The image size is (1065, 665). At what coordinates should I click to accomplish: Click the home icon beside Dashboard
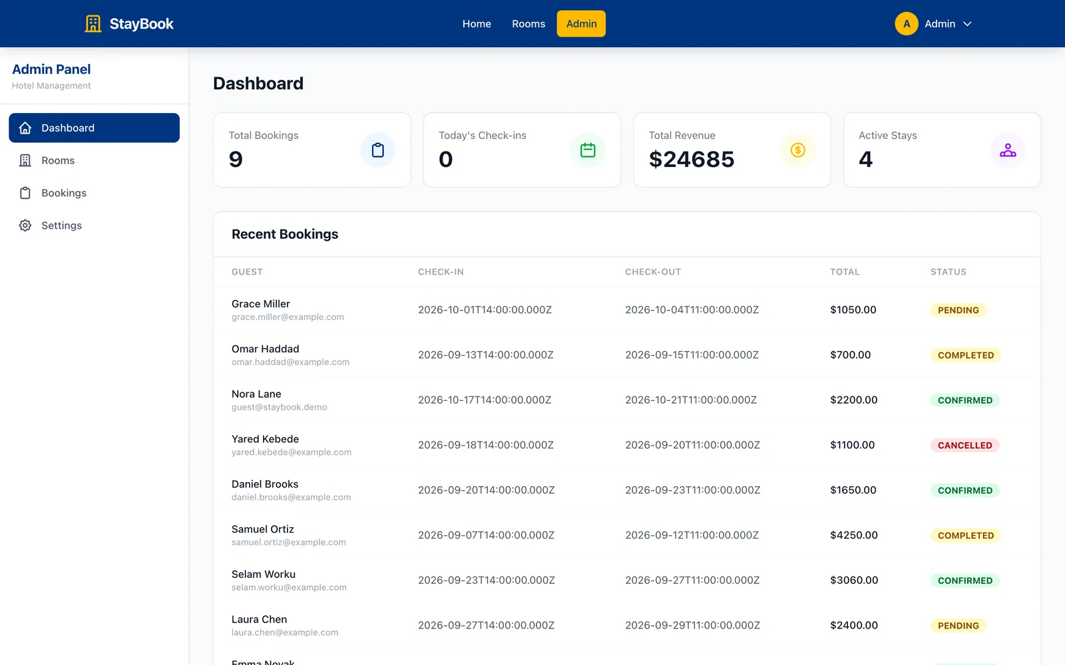25,128
